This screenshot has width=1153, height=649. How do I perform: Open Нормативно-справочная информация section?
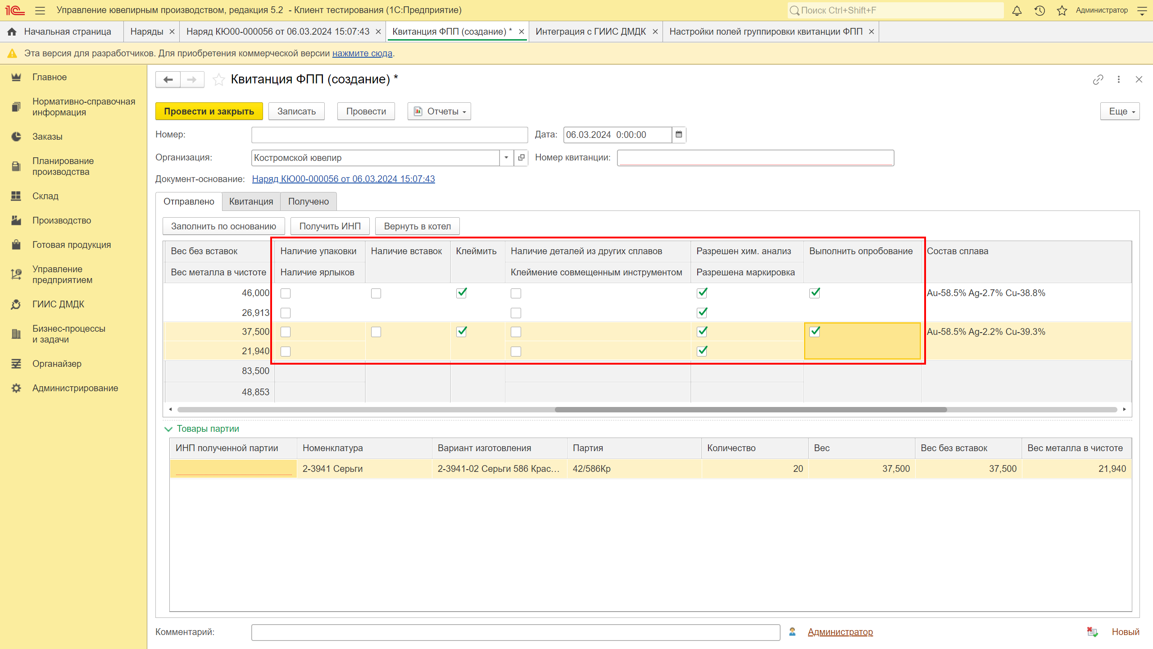click(84, 107)
